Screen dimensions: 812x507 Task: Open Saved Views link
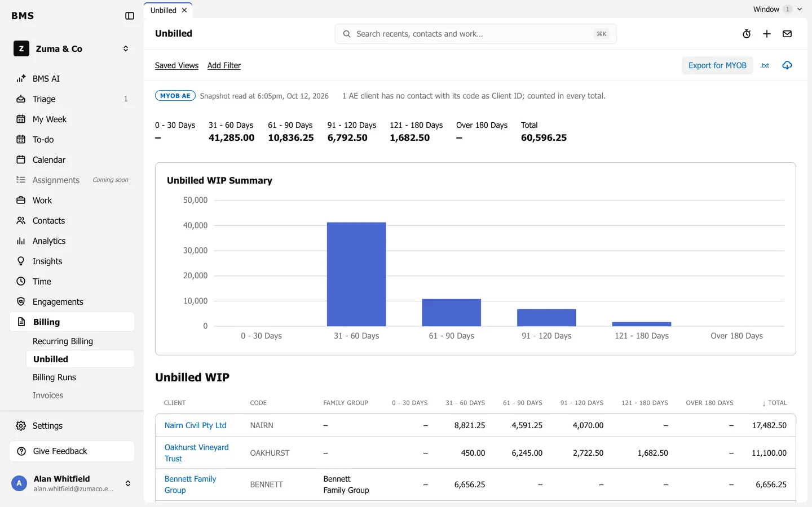(x=176, y=65)
